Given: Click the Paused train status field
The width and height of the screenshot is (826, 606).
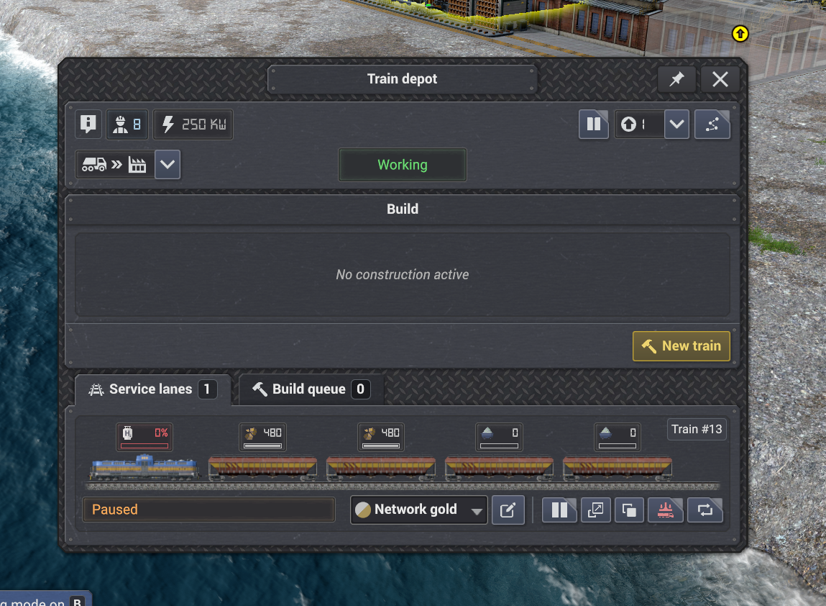Looking at the screenshot, I should tap(208, 510).
